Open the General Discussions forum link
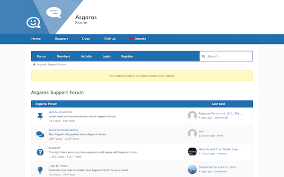Image resolution: width=284 pixels, height=177 pixels. [63, 130]
